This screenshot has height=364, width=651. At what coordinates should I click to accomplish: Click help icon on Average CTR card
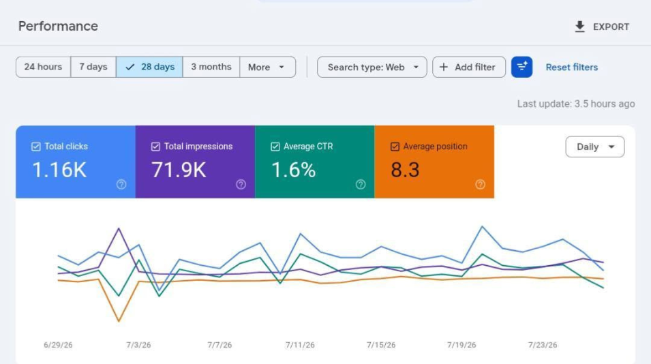[x=361, y=184]
